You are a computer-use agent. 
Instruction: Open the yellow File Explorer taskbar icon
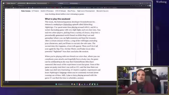pyautogui.click(x=74, y=84)
